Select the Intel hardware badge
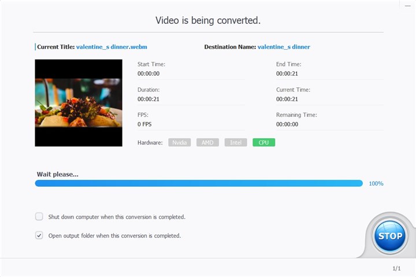 click(236, 142)
